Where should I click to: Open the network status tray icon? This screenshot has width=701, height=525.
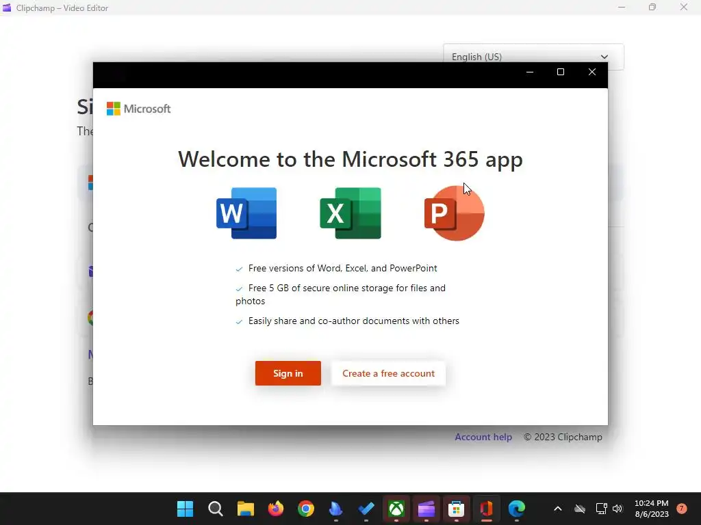(601, 509)
